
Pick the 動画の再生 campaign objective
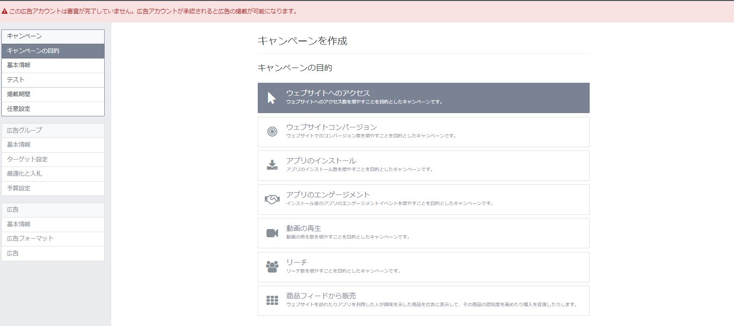(x=423, y=233)
